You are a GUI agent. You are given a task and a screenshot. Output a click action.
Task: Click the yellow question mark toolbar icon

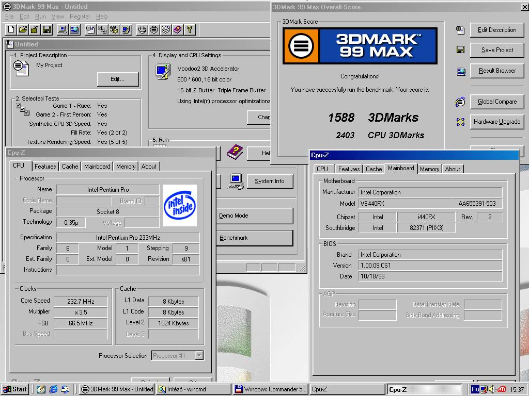coord(190,29)
